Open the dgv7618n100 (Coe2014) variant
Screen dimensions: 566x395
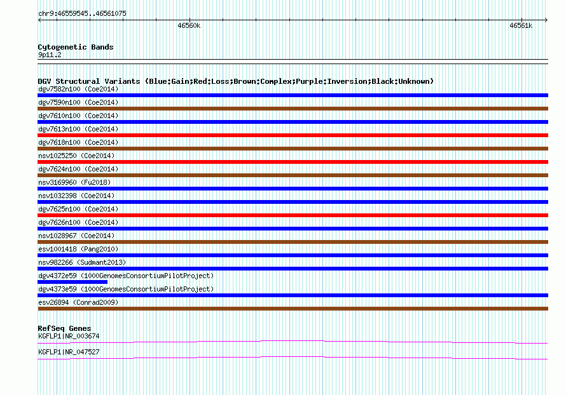(78, 142)
